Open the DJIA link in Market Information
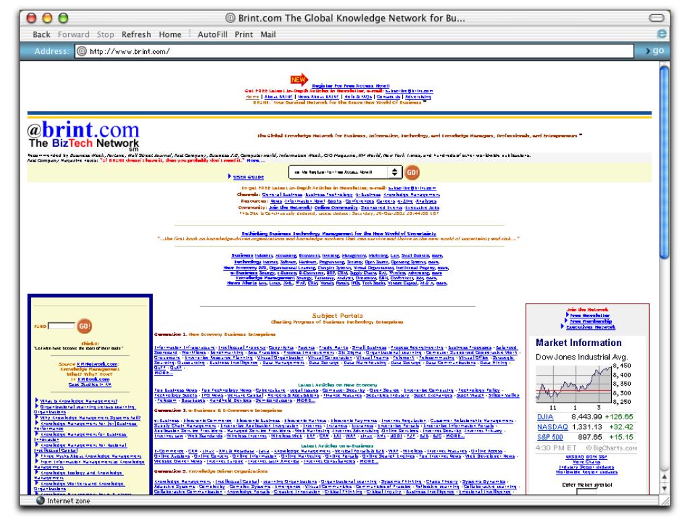Screen dimensions: 690x517 click(545, 417)
